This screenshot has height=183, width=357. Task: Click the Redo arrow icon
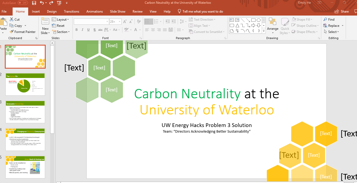51,3
